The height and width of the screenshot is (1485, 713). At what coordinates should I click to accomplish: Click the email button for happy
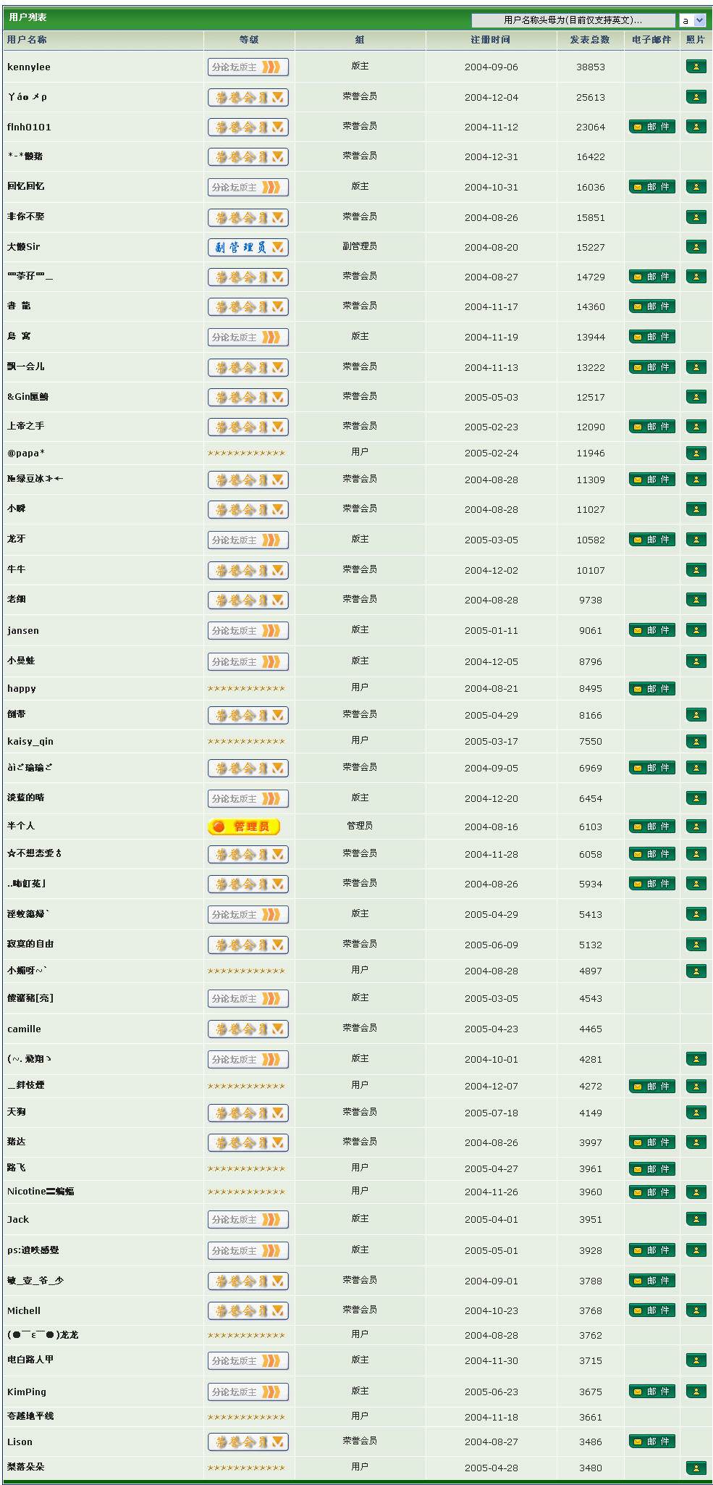pos(651,688)
